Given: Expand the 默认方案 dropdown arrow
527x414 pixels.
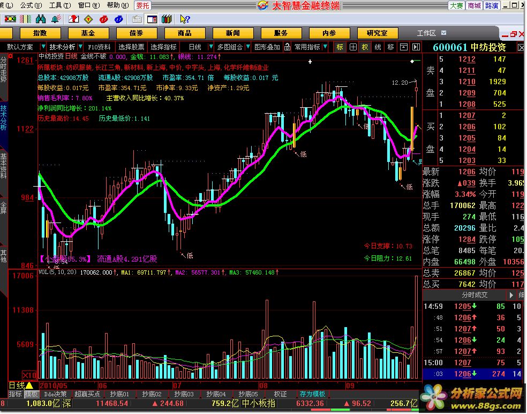Looking at the screenshot, I should pyautogui.click(x=43, y=47).
